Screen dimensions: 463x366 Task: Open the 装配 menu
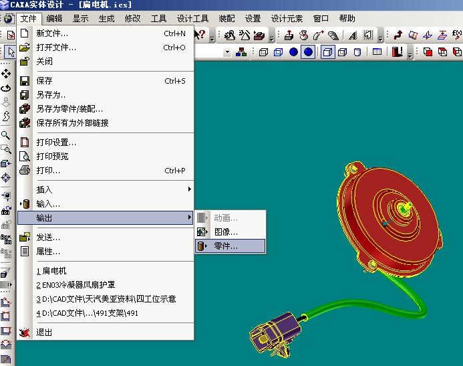(x=226, y=19)
